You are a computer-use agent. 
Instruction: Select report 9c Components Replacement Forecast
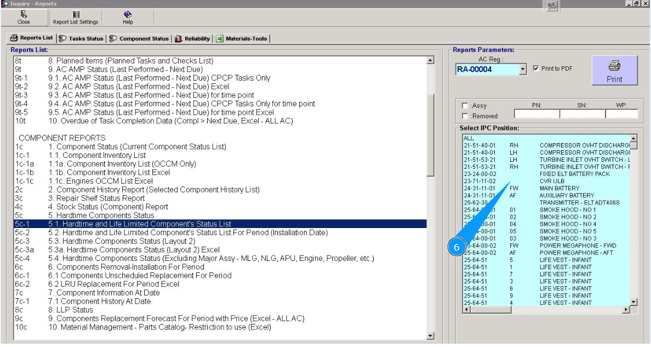(x=220, y=318)
